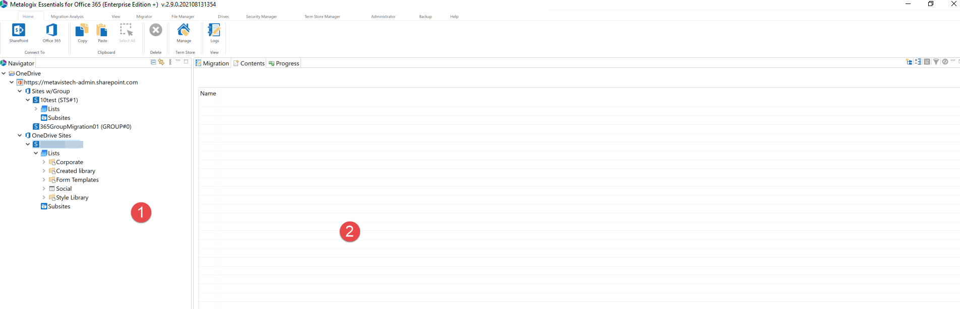Minimize the Navigator panel
This screenshot has height=309, width=960.
click(x=178, y=60)
